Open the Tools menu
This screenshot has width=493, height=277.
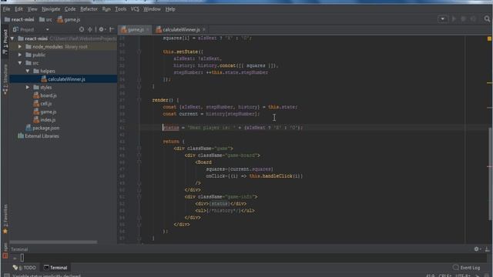click(x=121, y=9)
